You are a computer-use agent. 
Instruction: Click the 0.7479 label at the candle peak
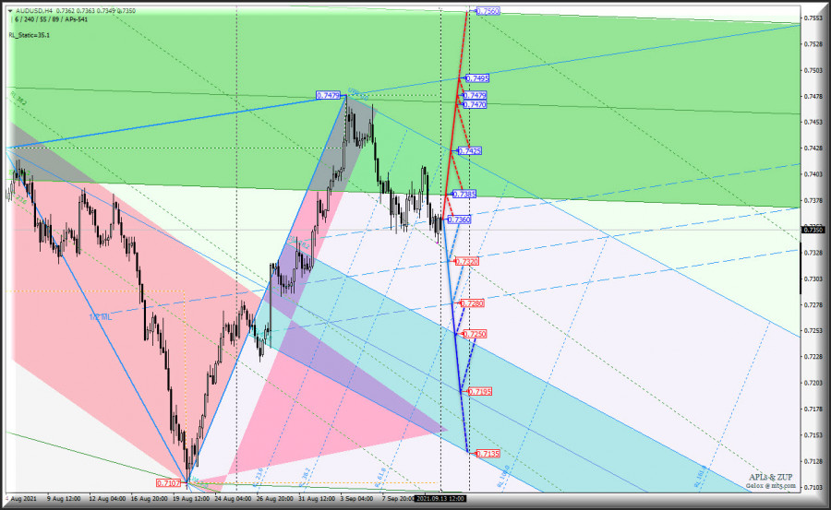click(x=328, y=95)
